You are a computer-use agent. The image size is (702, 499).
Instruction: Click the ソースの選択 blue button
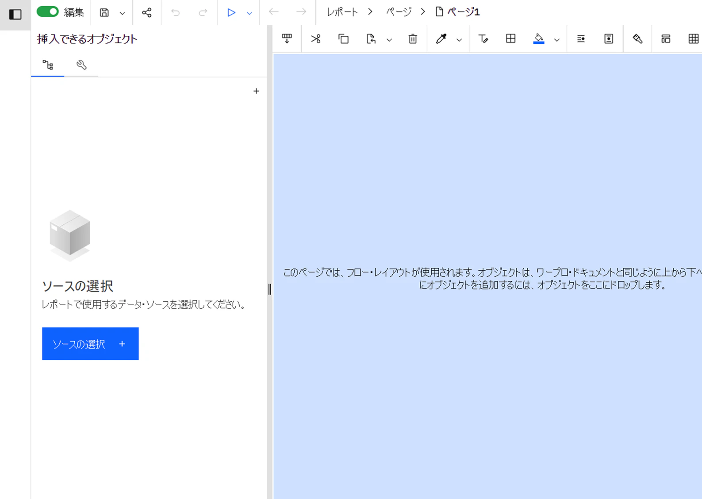click(x=90, y=344)
